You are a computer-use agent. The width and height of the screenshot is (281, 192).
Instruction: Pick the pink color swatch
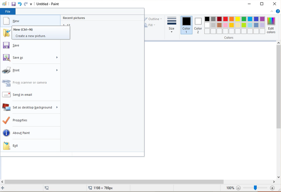coord(225,25)
